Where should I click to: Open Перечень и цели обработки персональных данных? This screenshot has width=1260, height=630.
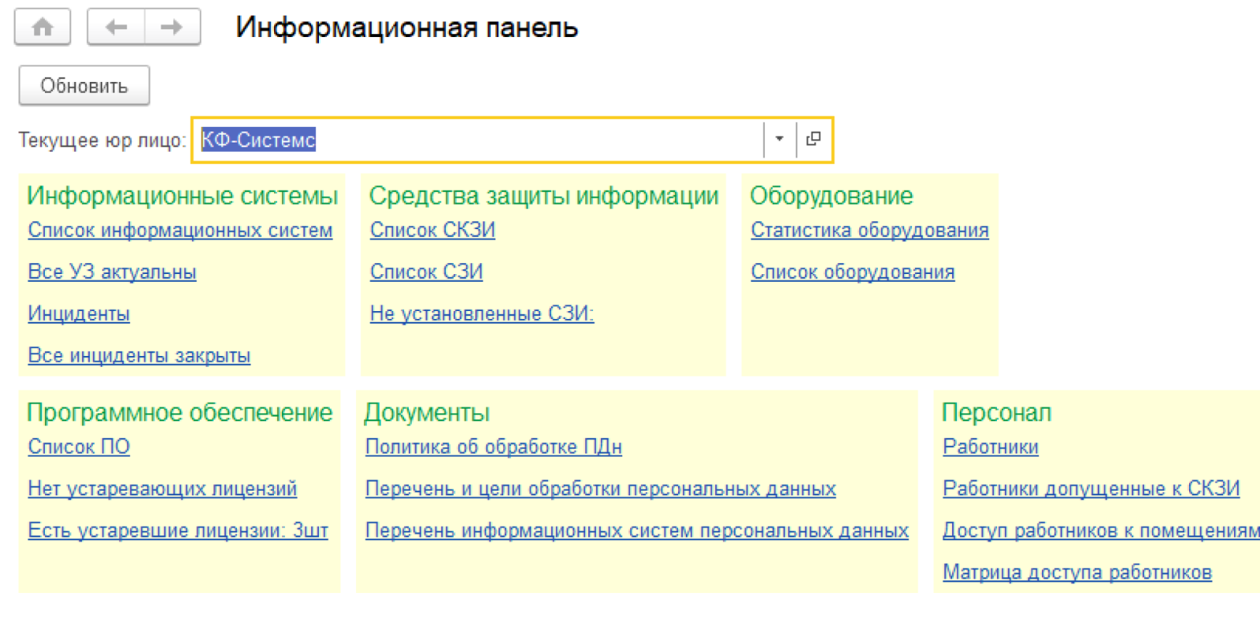[601, 488]
